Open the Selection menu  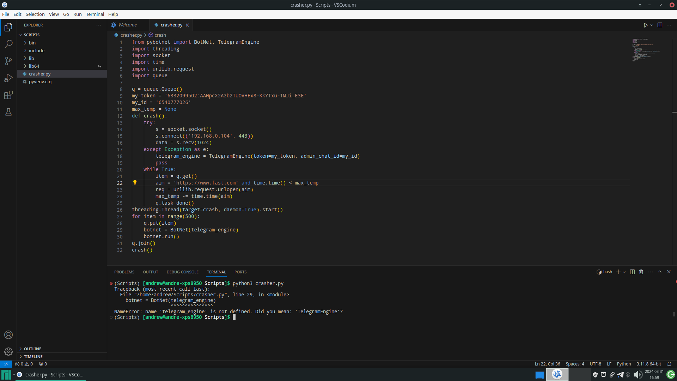tap(35, 14)
